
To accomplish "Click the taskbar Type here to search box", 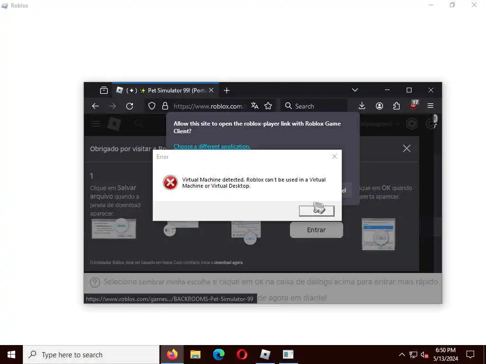I will (91, 355).
